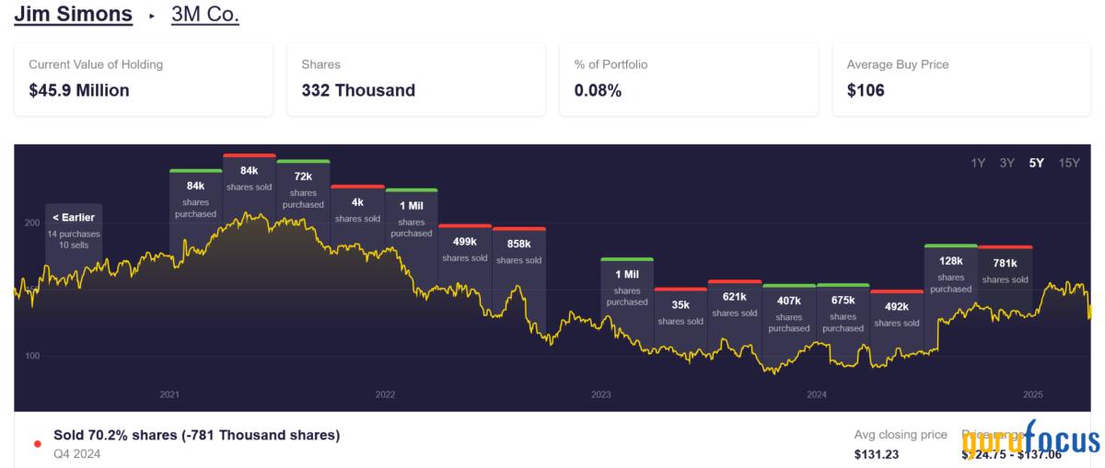1105x468 pixels.
Task: Select the 128k shares purchased marker
Action: coord(951,272)
